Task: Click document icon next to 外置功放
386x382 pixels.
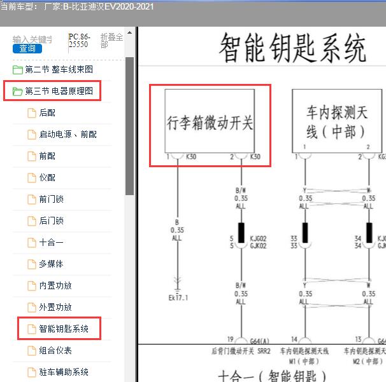Action: (31, 308)
